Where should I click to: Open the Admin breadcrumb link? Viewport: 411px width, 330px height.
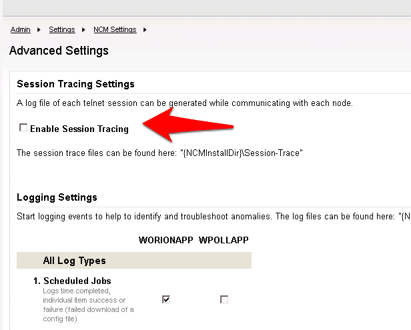(x=21, y=29)
